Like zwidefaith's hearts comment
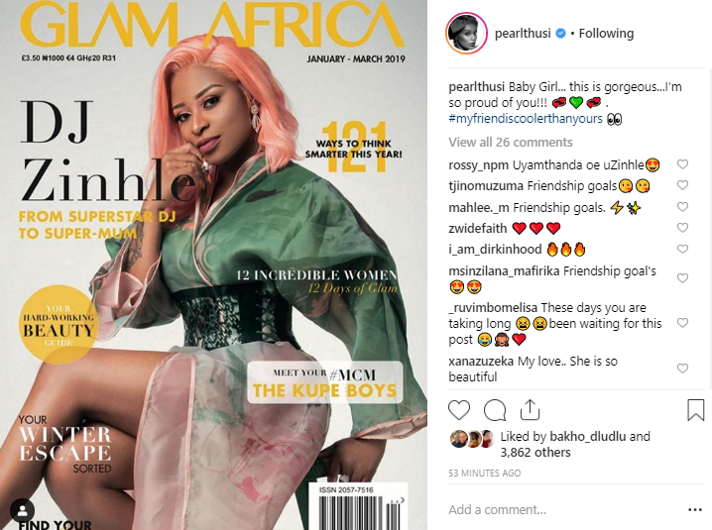The image size is (712, 530). (x=682, y=227)
